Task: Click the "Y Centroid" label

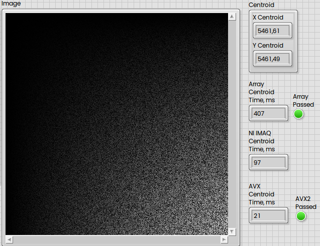Action: pyautogui.click(x=268, y=46)
